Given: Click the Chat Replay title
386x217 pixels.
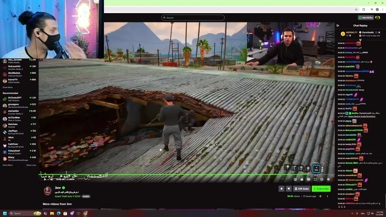Looking at the screenshot, I should coord(360,26).
